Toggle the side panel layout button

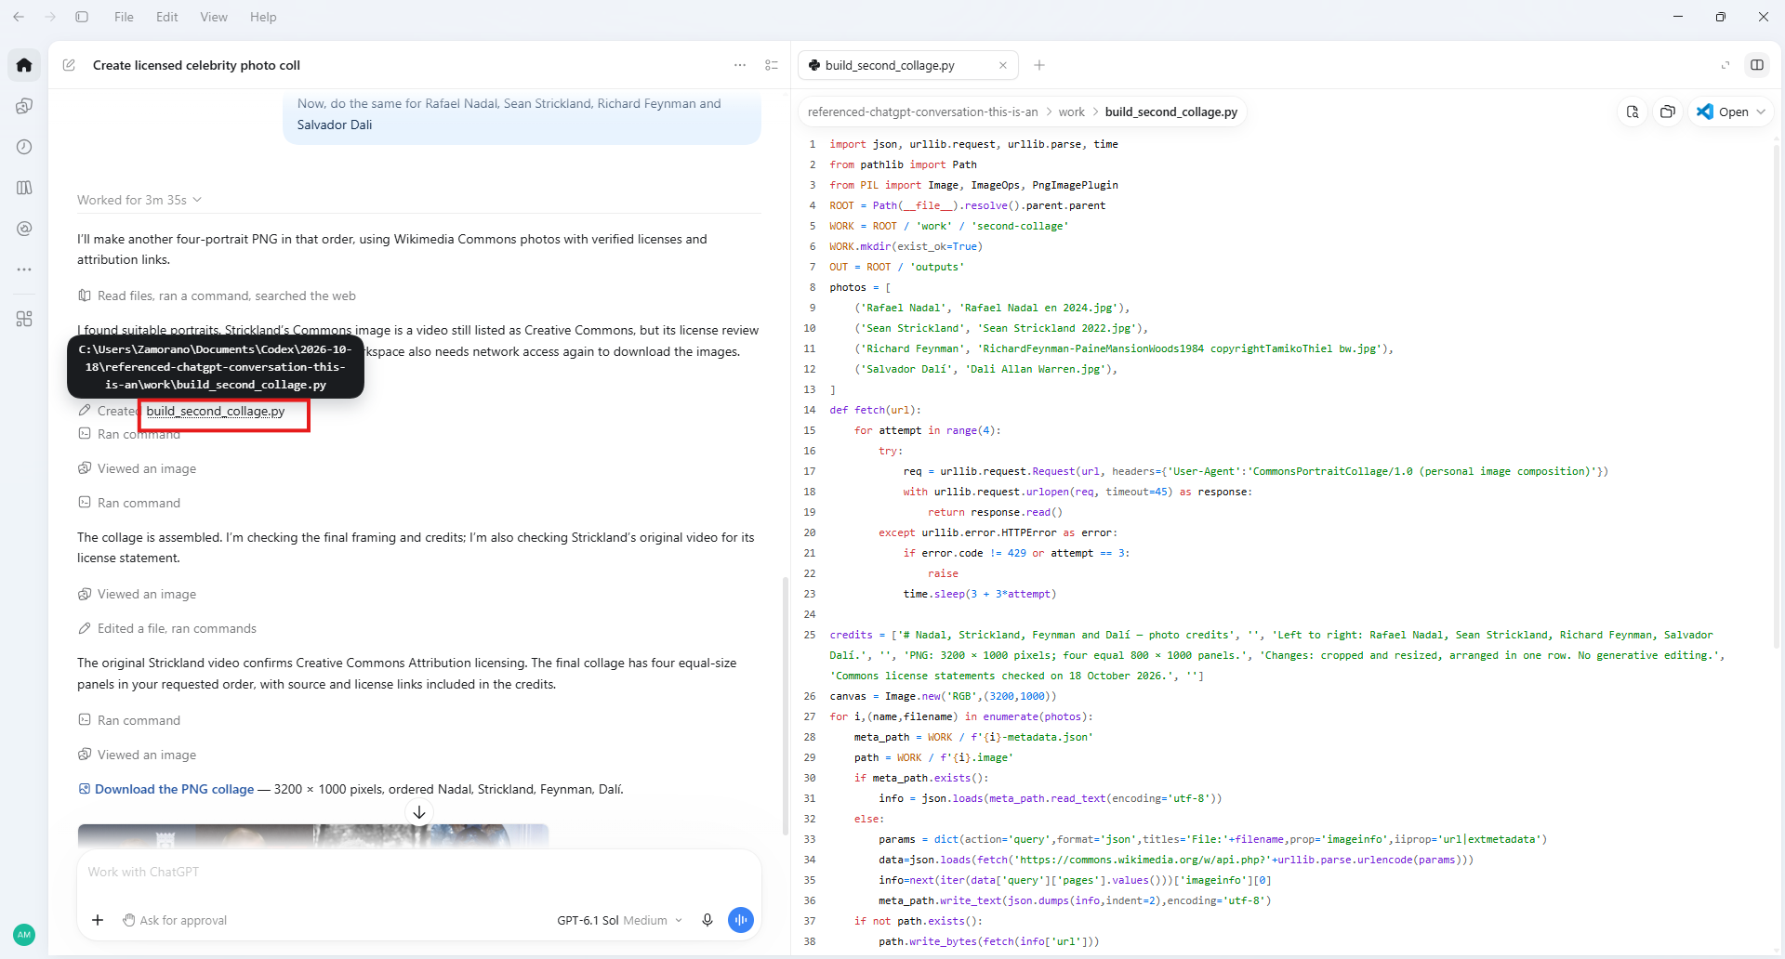(1757, 65)
